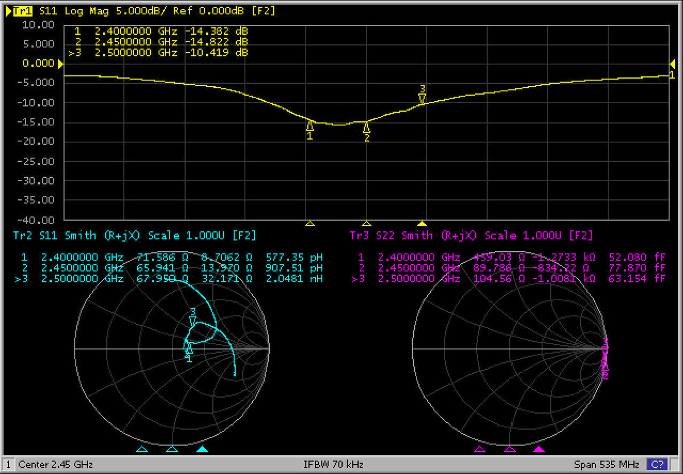Viewport: 683px width, 474px height.
Task: Click the C? correction status indicator
Action: pyautogui.click(x=657, y=464)
